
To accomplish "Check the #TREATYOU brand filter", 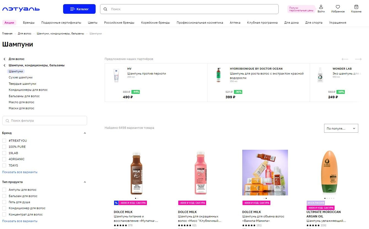I will (x=4, y=141).
